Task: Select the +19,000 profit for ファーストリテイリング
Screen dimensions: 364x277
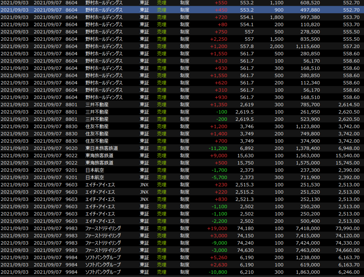Action: point(217,228)
